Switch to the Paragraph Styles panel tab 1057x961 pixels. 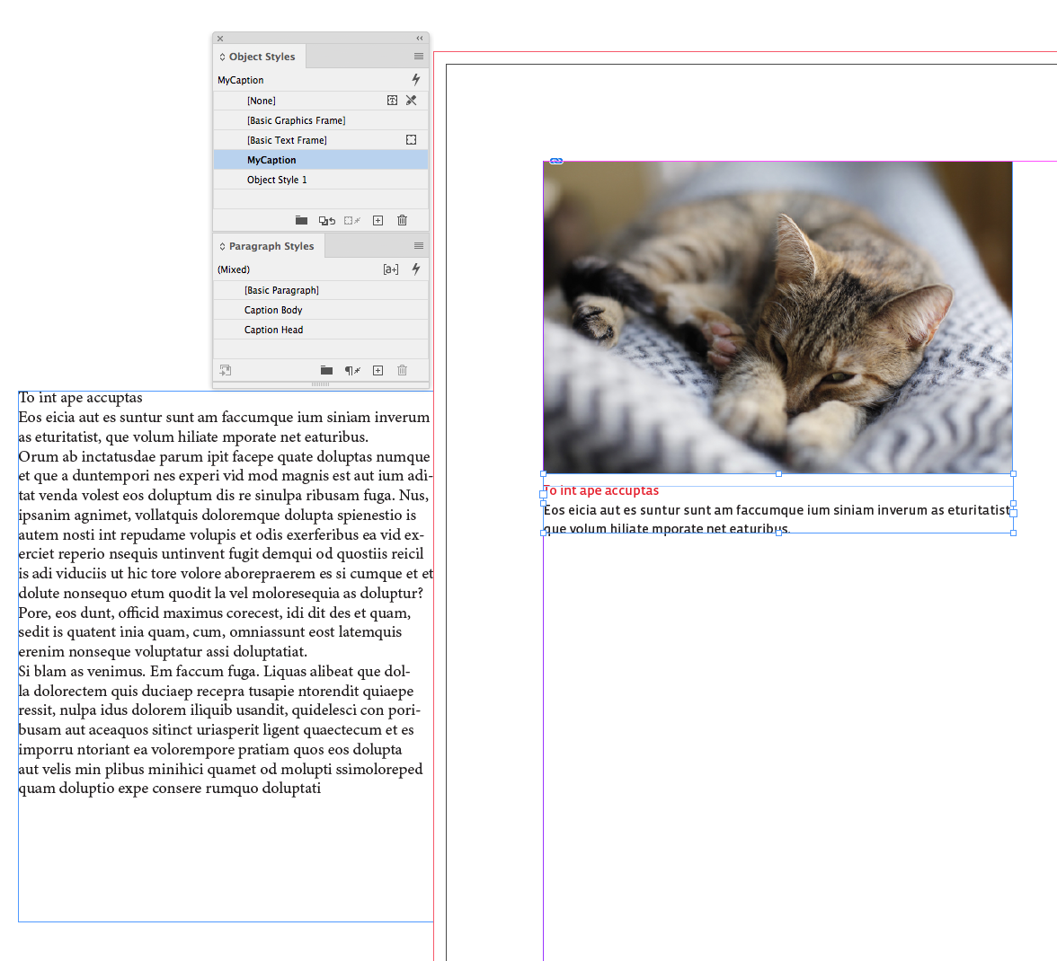point(267,245)
